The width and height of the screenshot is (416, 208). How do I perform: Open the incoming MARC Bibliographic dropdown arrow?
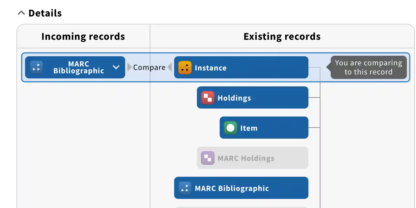tap(116, 67)
